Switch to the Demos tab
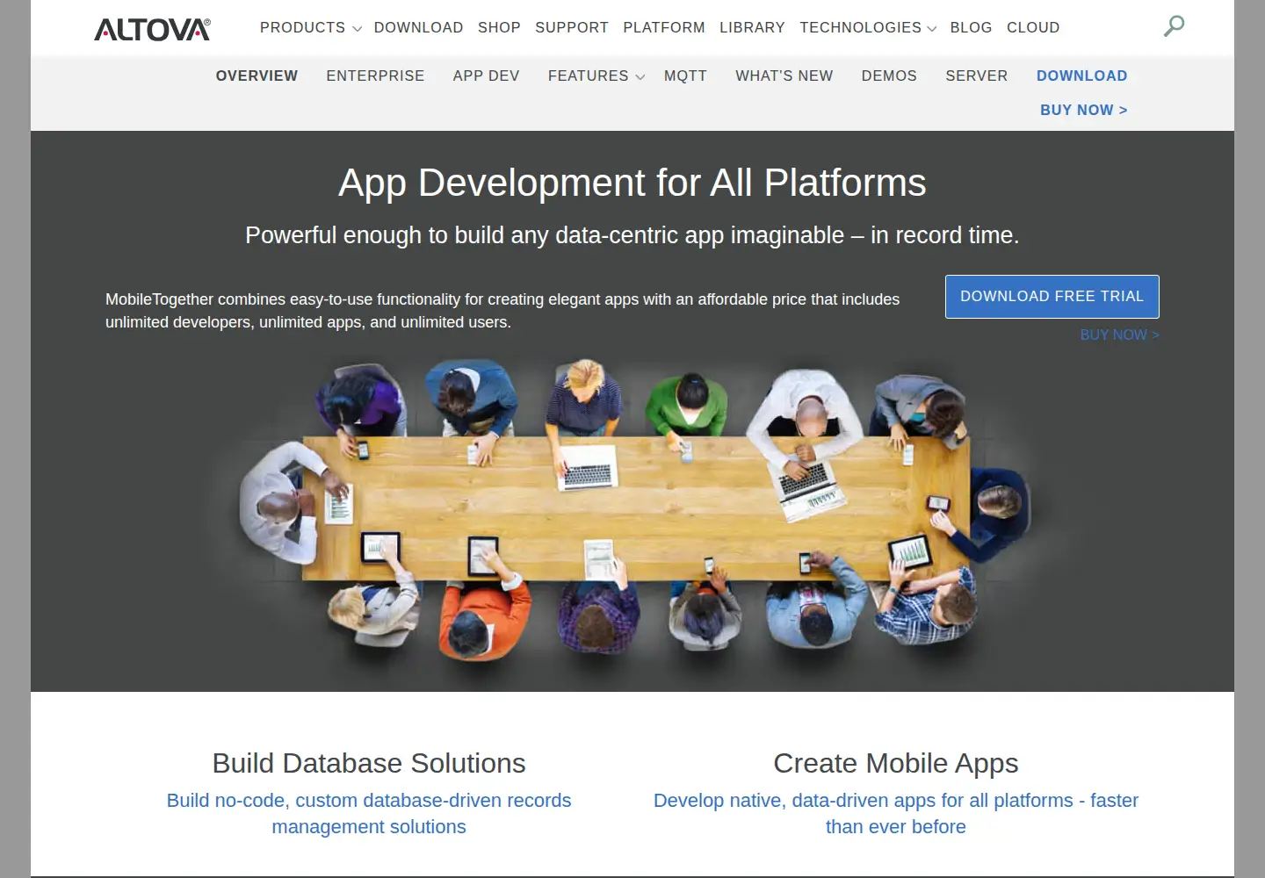1265x878 pixels. (x=889, y=76)
